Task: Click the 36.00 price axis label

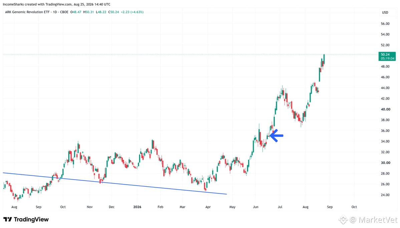Action: 385,131
